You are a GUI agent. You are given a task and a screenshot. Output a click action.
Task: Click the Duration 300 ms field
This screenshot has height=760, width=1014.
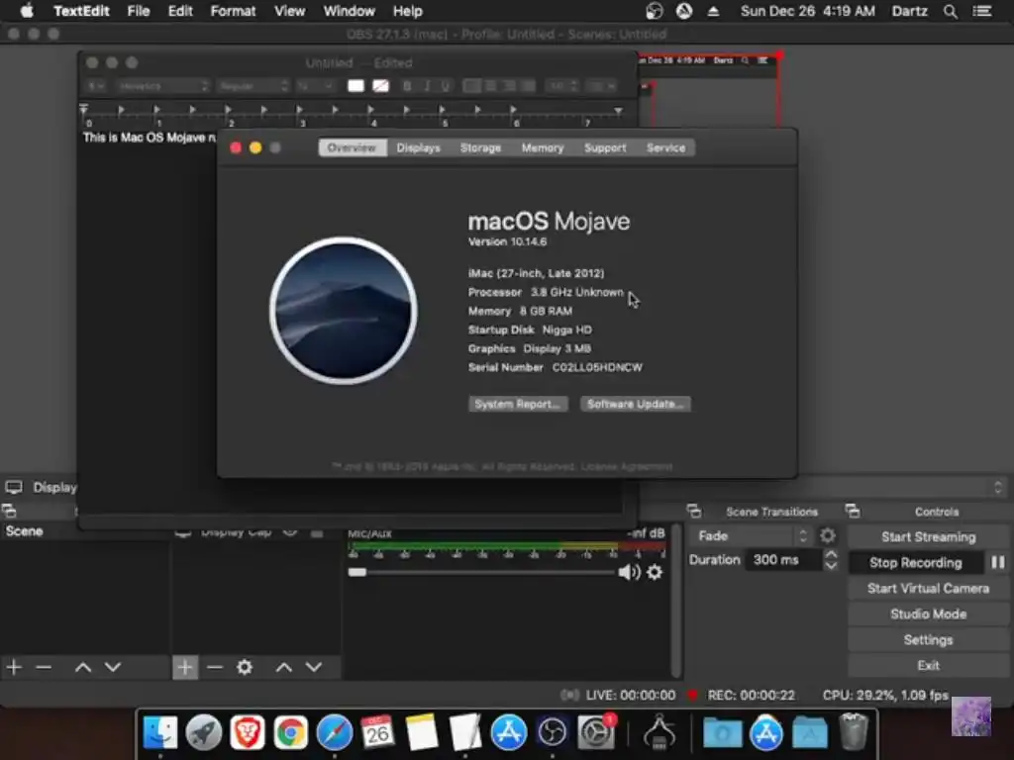point(784,560)
